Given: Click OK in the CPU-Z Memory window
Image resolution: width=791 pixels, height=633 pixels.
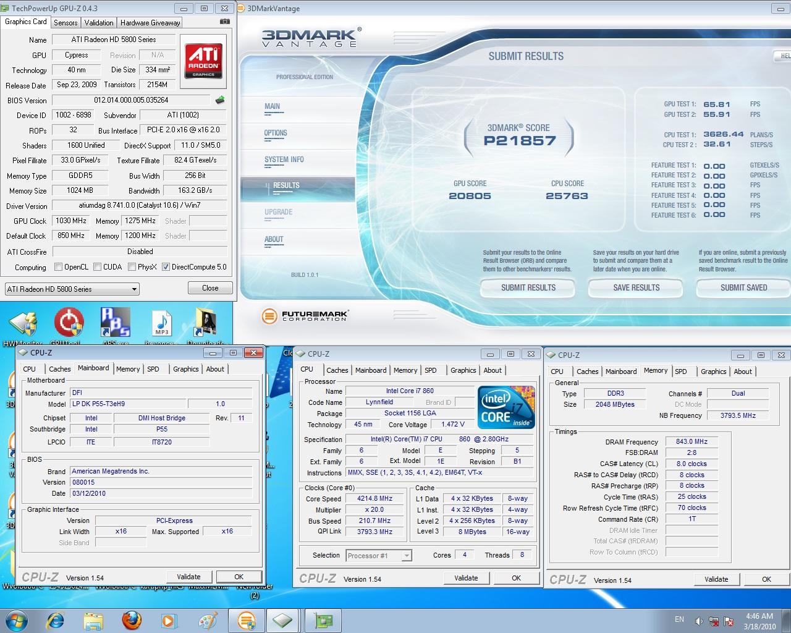Looking at the screenshot, I should pos(766,579).
